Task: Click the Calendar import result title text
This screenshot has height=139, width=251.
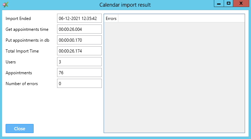Action: point(125,5)
